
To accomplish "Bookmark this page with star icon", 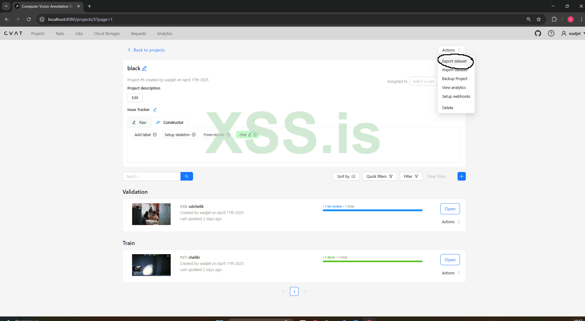I will tap(539, 19).
